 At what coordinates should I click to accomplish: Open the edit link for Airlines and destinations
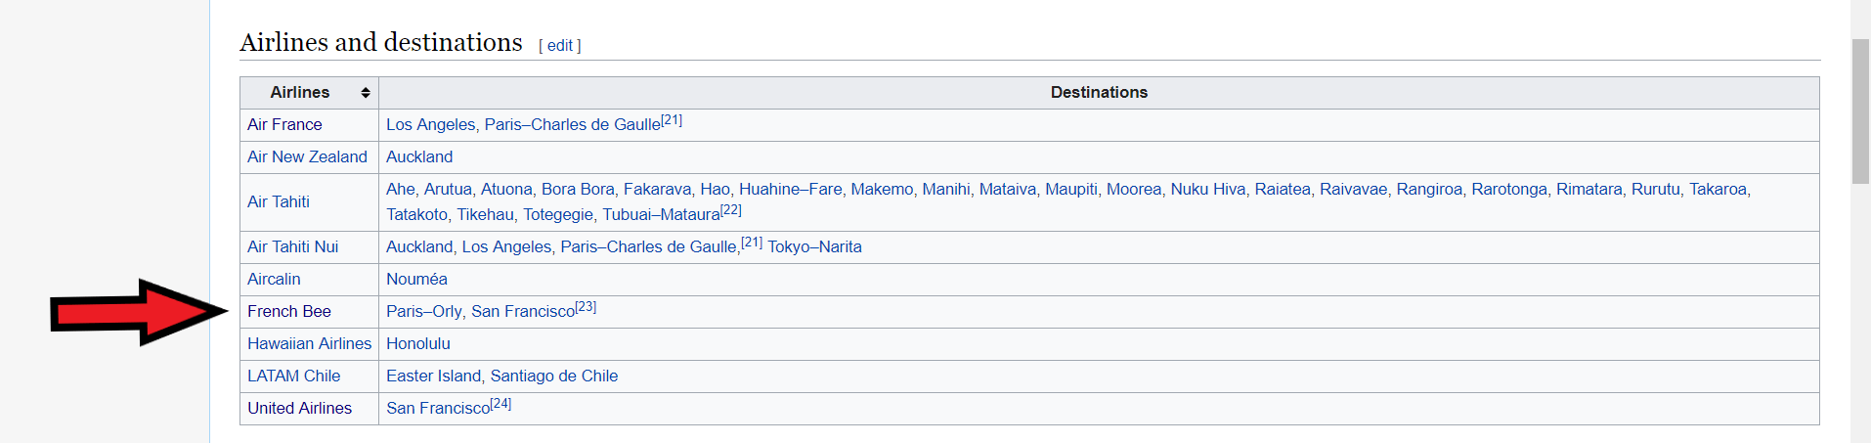[559, 46]
